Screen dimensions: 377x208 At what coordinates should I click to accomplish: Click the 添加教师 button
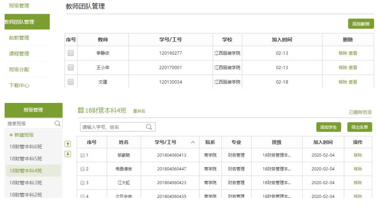361,24
